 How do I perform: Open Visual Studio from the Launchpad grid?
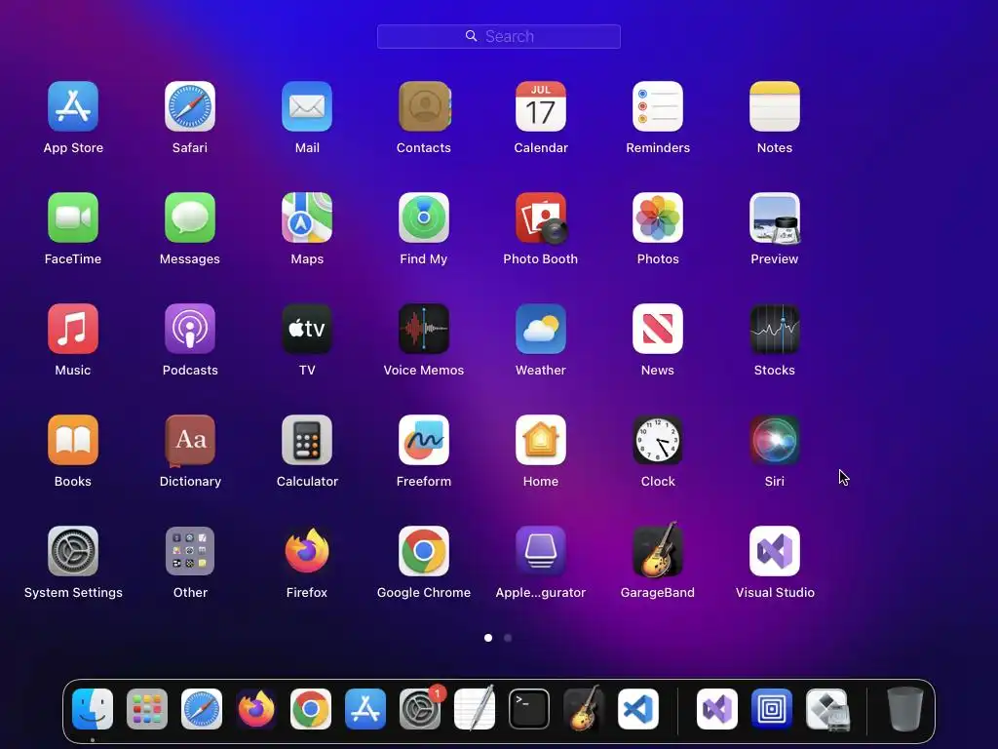775,551
